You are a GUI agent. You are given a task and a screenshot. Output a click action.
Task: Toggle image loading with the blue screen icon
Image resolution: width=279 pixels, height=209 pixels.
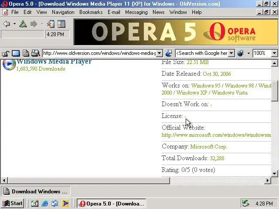click(16, 53)
